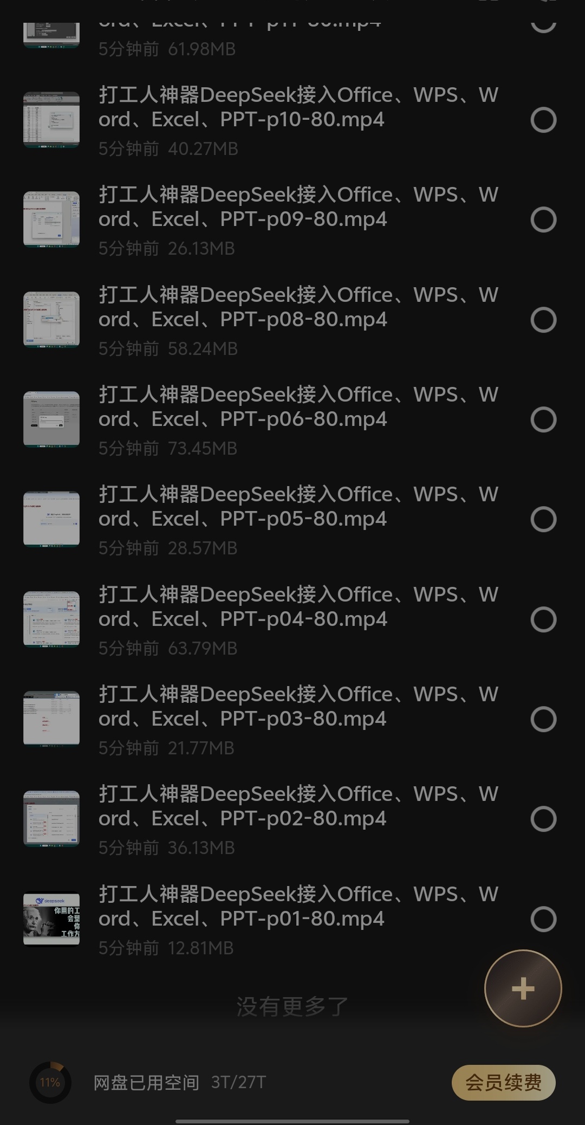Check the p05-80.mp4 selection circle
Viewport: 585px width, 1125px height.
click(x=543, y=519)
